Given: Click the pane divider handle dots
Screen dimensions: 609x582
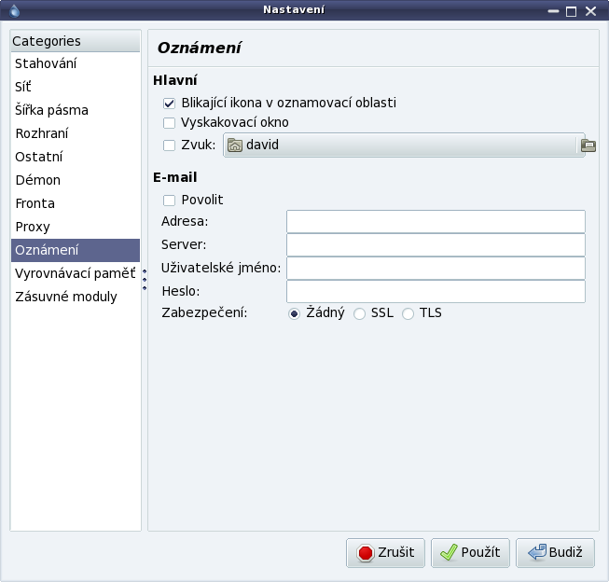Looking at the screenshot, I should point(145,280).
